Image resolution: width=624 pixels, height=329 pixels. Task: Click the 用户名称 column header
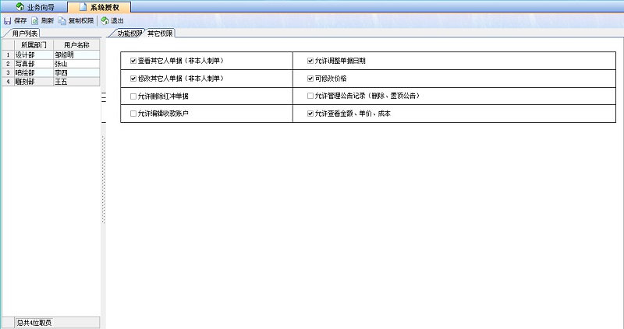76,46
